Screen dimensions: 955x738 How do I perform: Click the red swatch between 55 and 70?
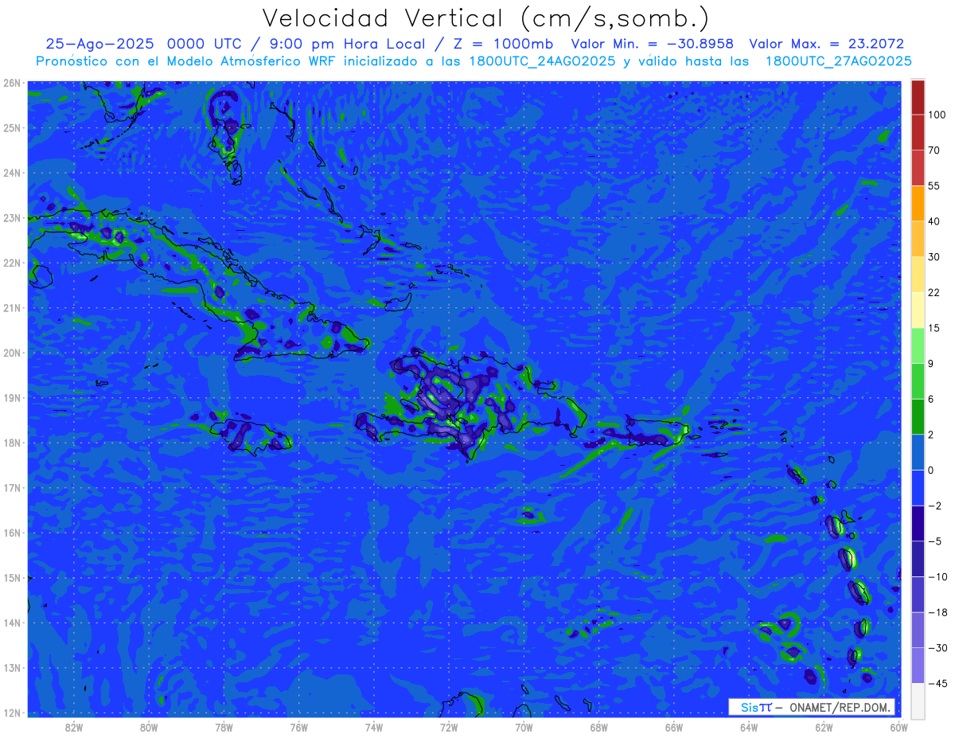coord(918,168)
